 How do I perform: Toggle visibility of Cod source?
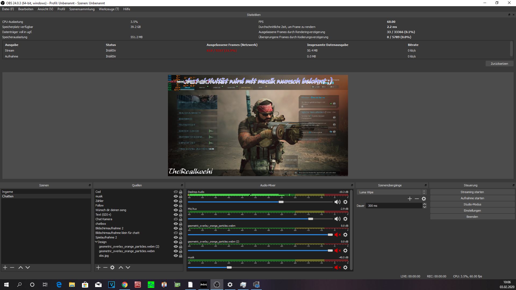click(175, 192)
